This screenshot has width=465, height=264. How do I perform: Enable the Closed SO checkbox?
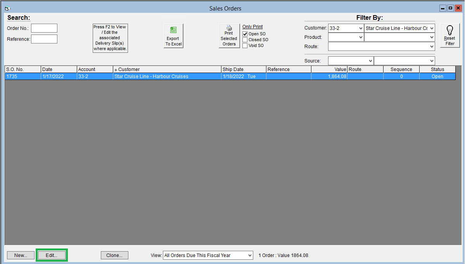tap(245, 40)
